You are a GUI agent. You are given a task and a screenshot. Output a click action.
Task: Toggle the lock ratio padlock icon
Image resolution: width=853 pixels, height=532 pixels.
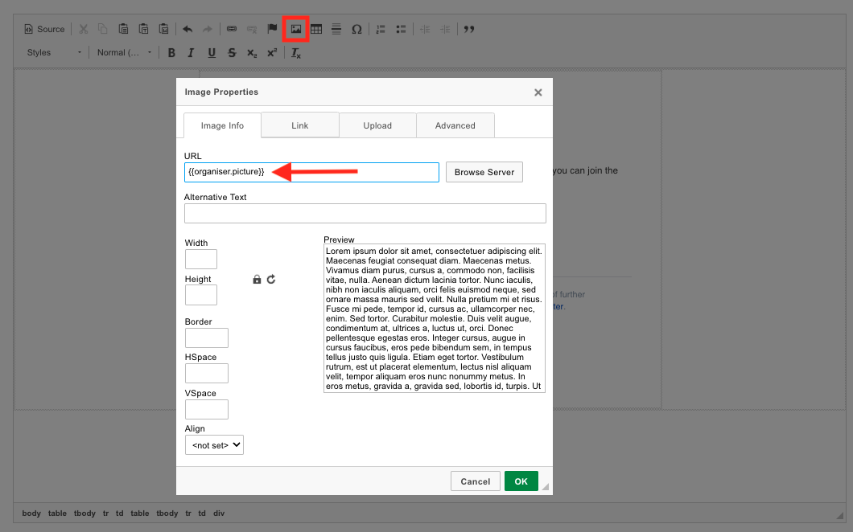pyautogui.click(x=257, y=280)
